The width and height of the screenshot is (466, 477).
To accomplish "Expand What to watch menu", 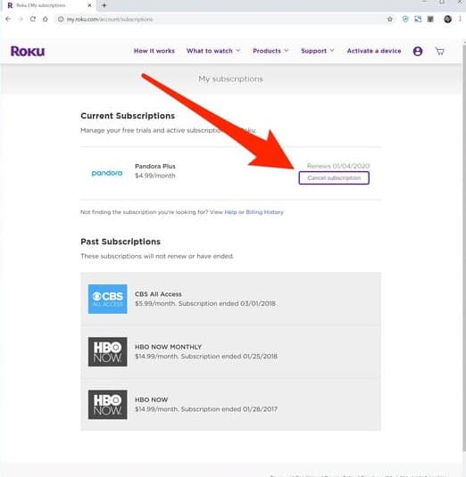I will tap(213, 51).
